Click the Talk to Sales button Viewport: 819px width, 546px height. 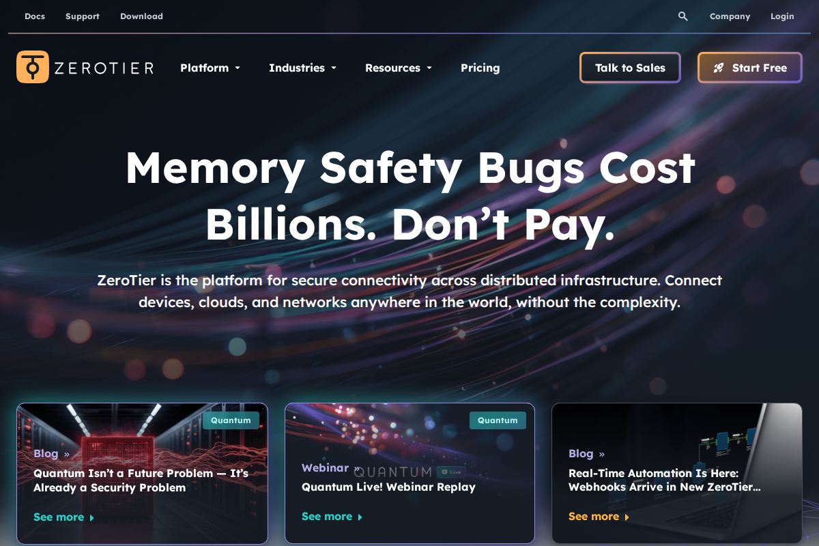630,68
